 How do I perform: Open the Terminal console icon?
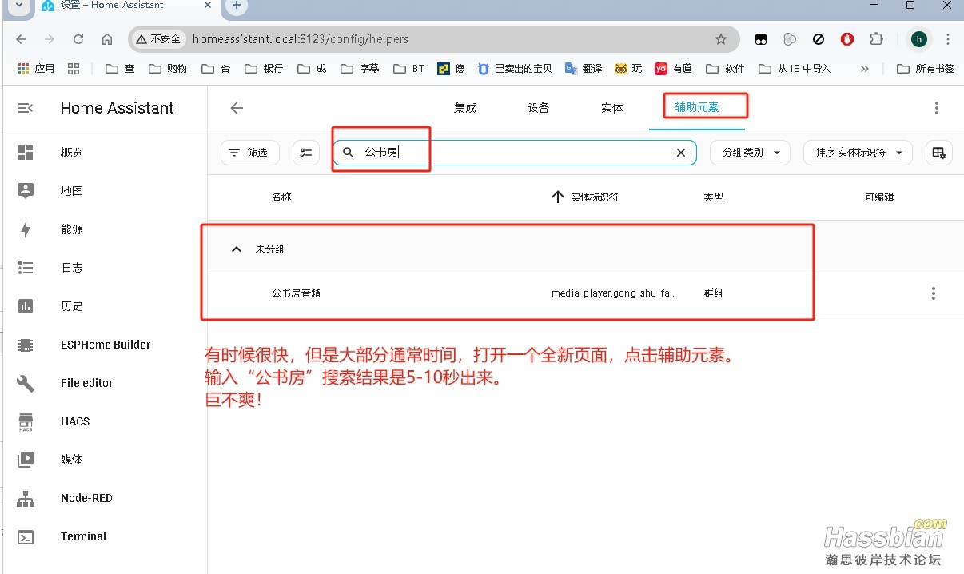click(x=26, y=536)
